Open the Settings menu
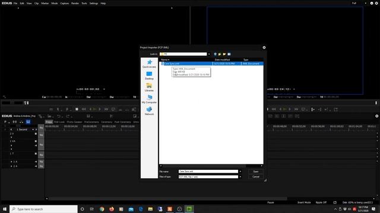Image resolution: width=380 pixels, height=213 pixels. [94, 4]
